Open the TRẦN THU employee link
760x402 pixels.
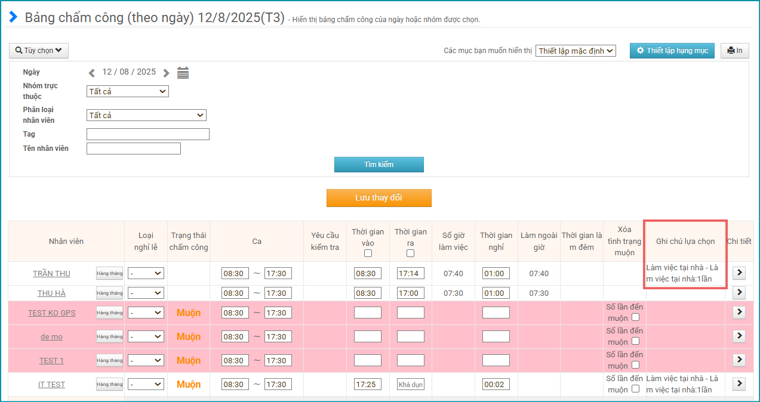[x=51, y=273]
